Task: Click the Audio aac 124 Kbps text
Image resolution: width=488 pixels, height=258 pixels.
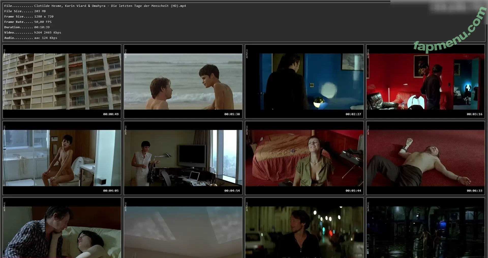Action: point(30,38)
